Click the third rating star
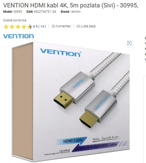This screenshot has height=163, width=146. pos(18,27)
